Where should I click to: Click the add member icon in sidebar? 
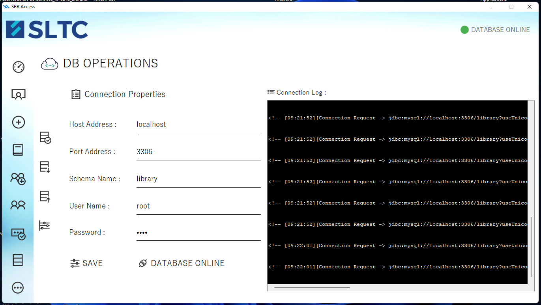[18, 179]
